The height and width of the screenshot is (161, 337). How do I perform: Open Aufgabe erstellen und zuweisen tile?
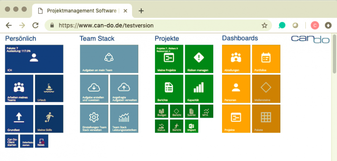point(94,89)
